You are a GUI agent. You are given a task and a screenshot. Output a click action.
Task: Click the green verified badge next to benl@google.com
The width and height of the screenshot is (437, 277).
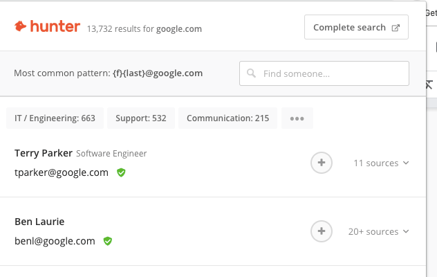pos(107,241)
